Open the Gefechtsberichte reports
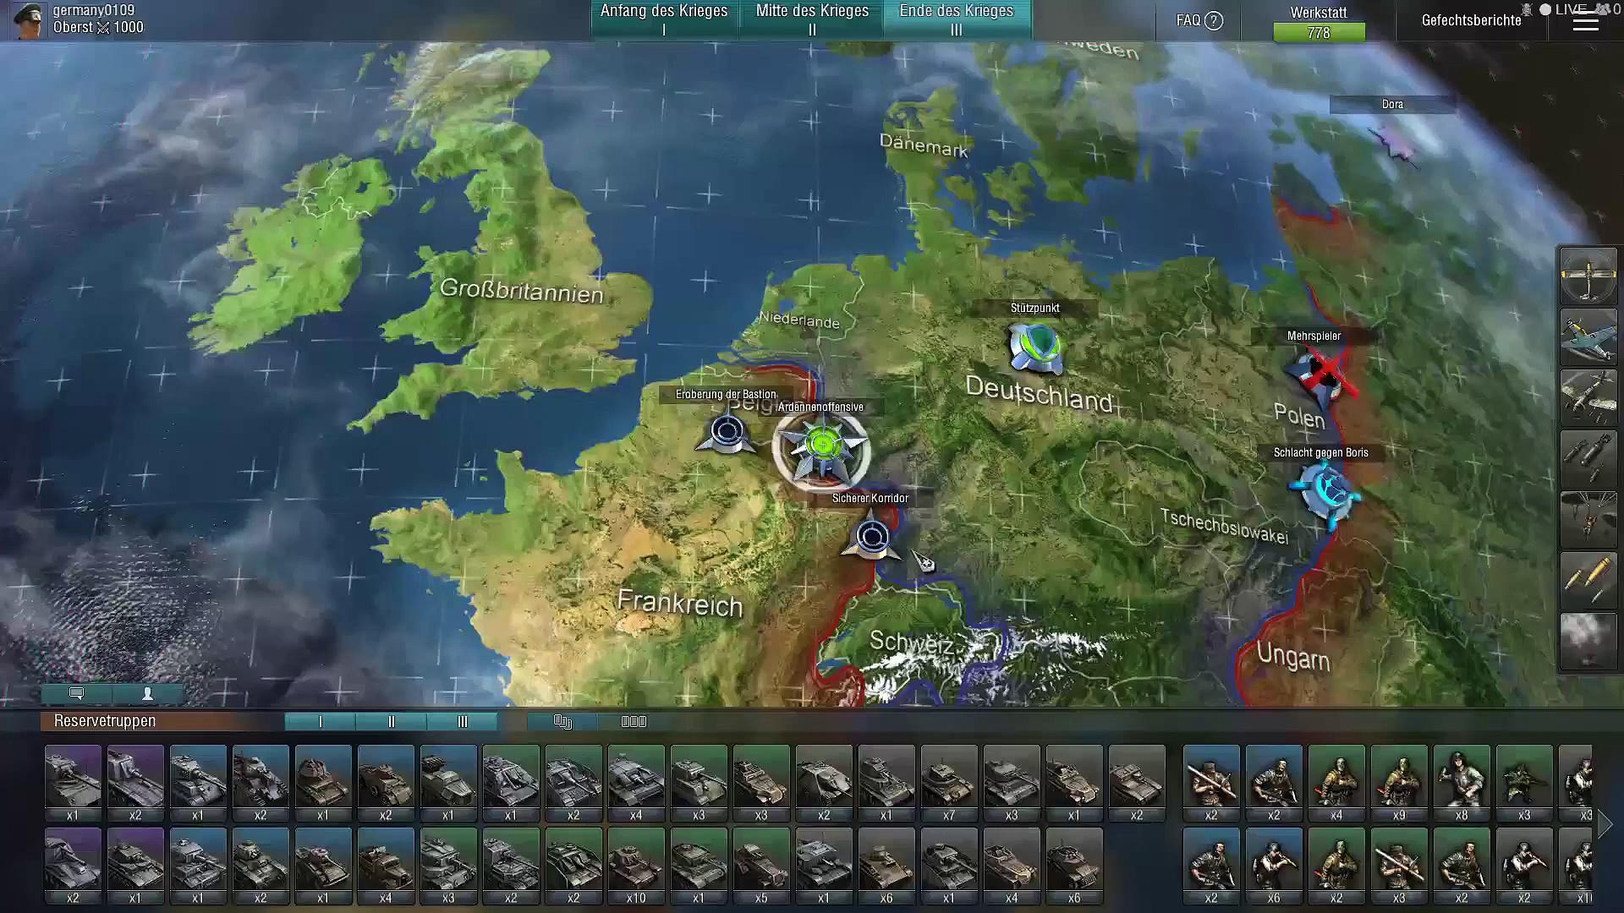The width and height of the screenshot is (1624, 913). pyautogui.click(x=1471, y=20)
